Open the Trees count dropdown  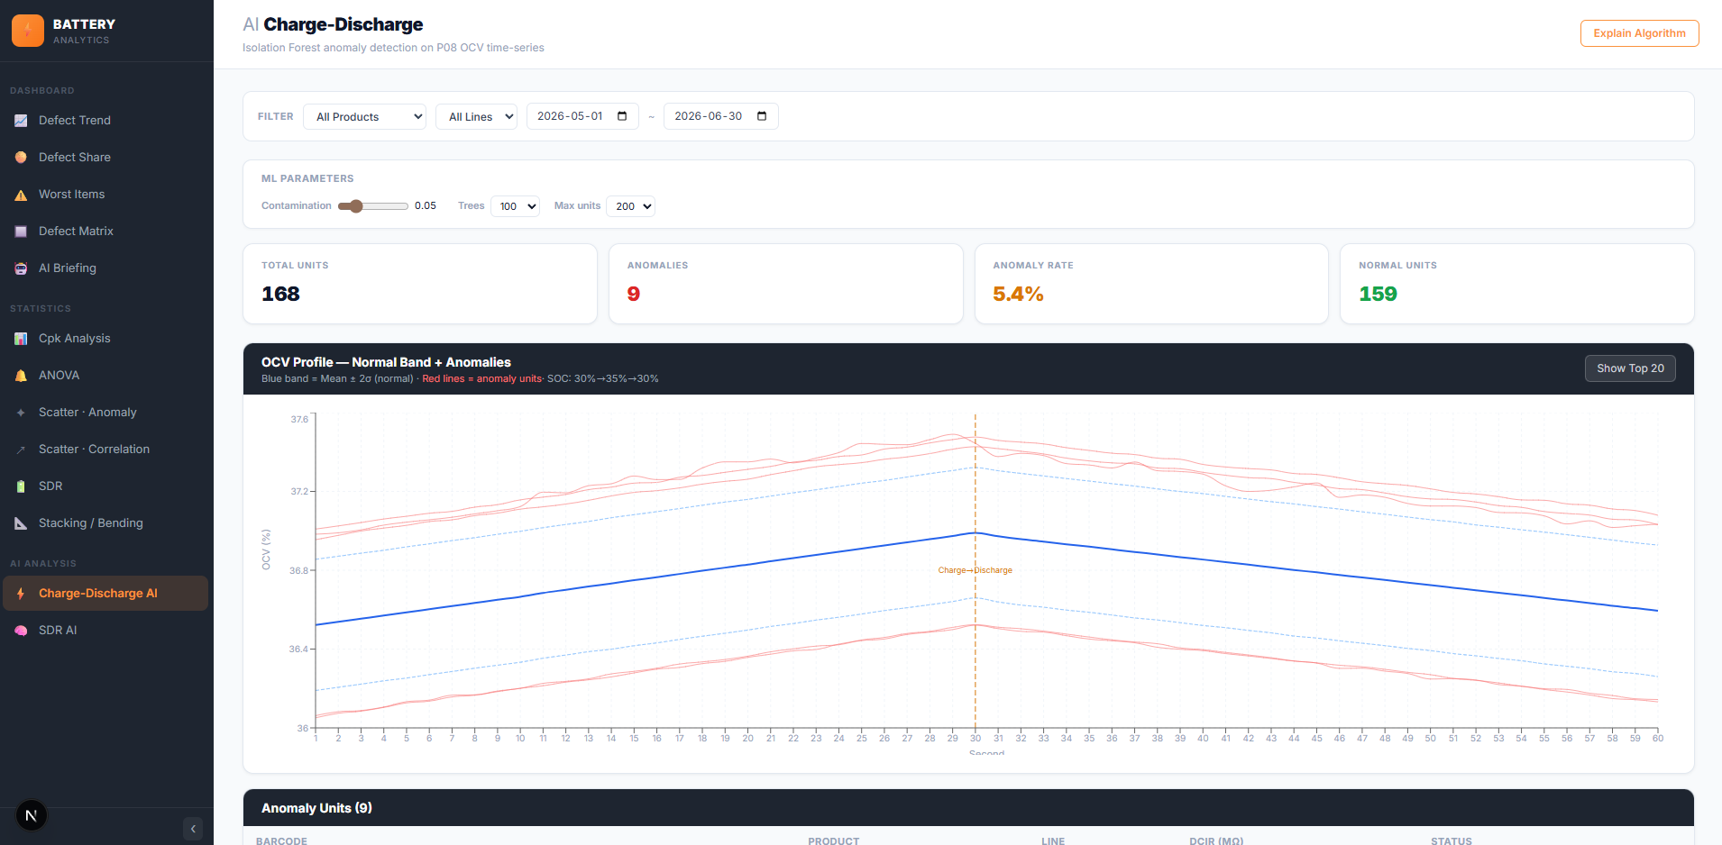pyautogui.click(x=515, y=206)
